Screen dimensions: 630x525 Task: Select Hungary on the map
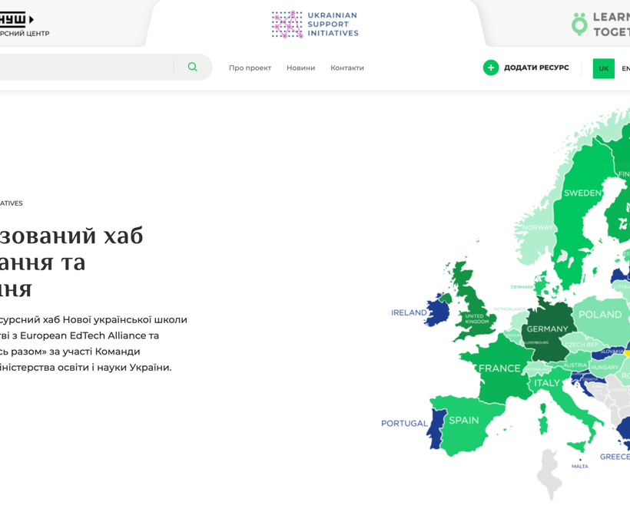tap(605, 367)
